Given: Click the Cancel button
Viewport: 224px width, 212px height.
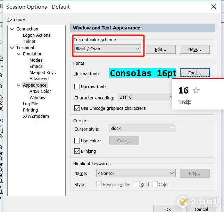Looking at the screenshot, I should click(x=201, y=209).
